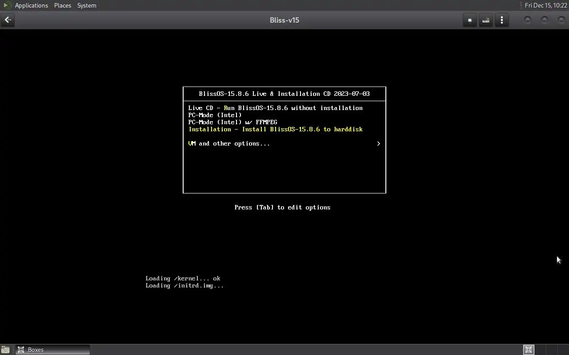Click the BlissOS-15.8.6 Live & Installation CD heading
The width and height of the screenshot is (569, 355).
(284, 94)
